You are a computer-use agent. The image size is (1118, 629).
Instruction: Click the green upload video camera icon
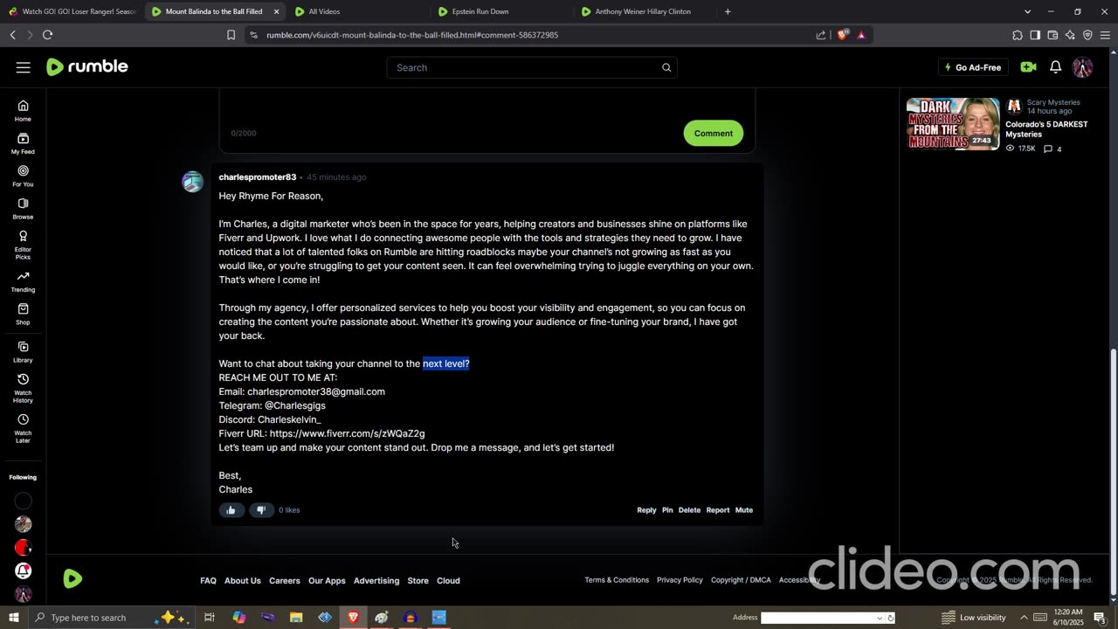1028,67
